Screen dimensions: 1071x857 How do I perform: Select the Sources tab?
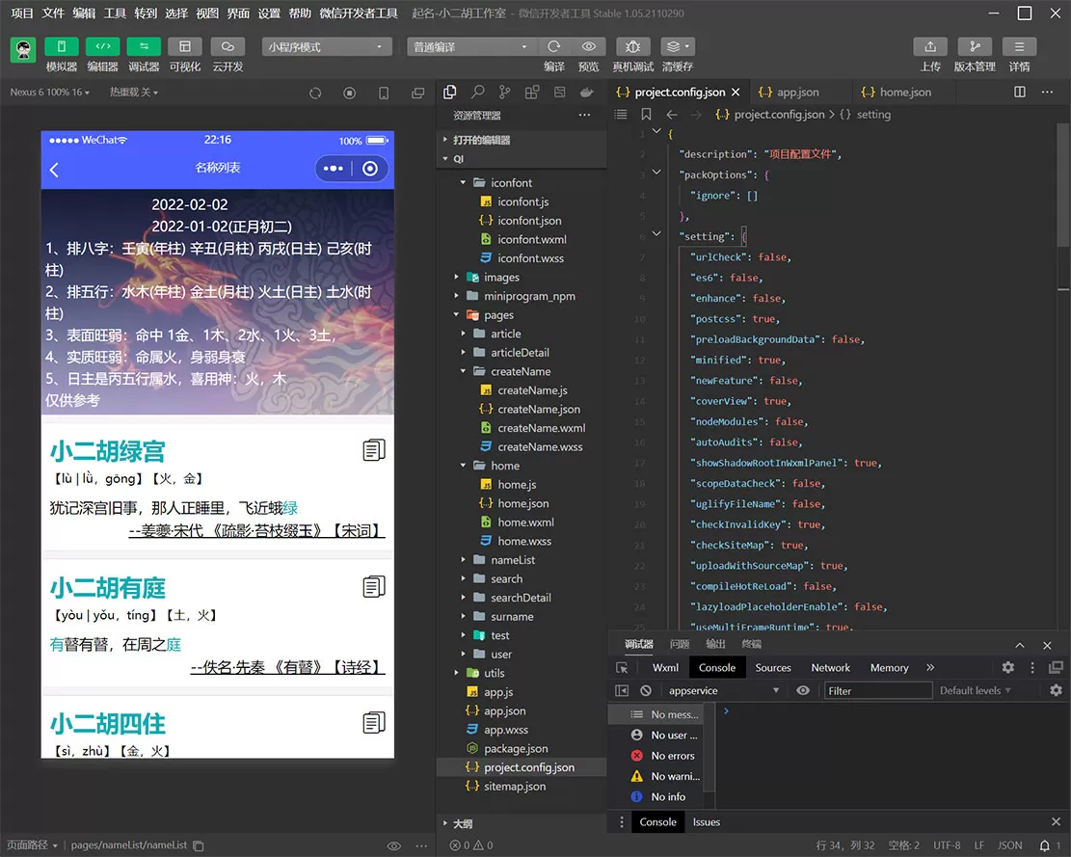773,668
